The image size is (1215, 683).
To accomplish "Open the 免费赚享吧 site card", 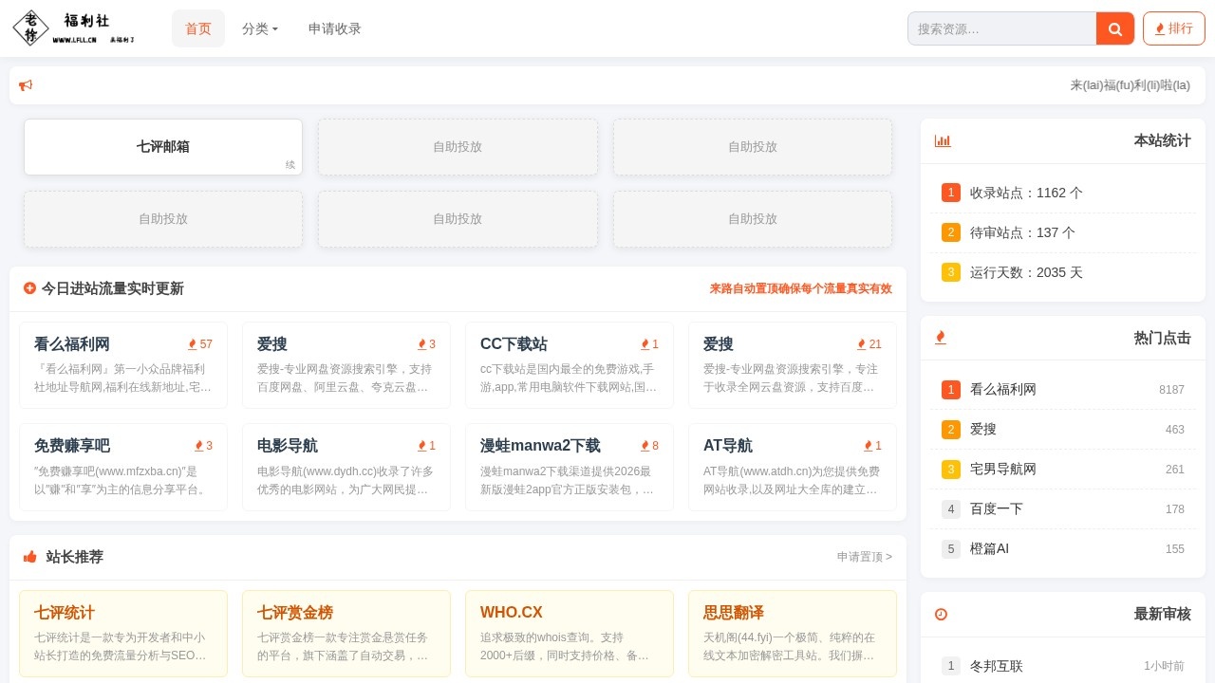I will 123,467.
